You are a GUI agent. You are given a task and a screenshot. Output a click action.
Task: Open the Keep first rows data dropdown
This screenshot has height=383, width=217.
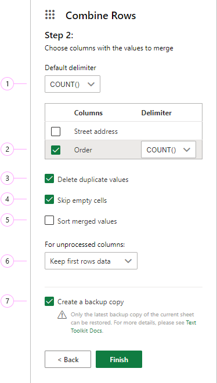[91, 261]
